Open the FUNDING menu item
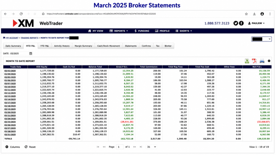 tap(142, 31)
